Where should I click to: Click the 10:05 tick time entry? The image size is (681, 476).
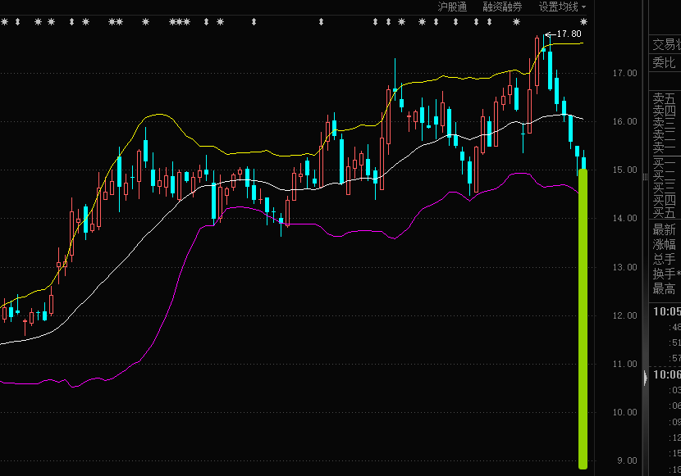click(x=667, y=311)
